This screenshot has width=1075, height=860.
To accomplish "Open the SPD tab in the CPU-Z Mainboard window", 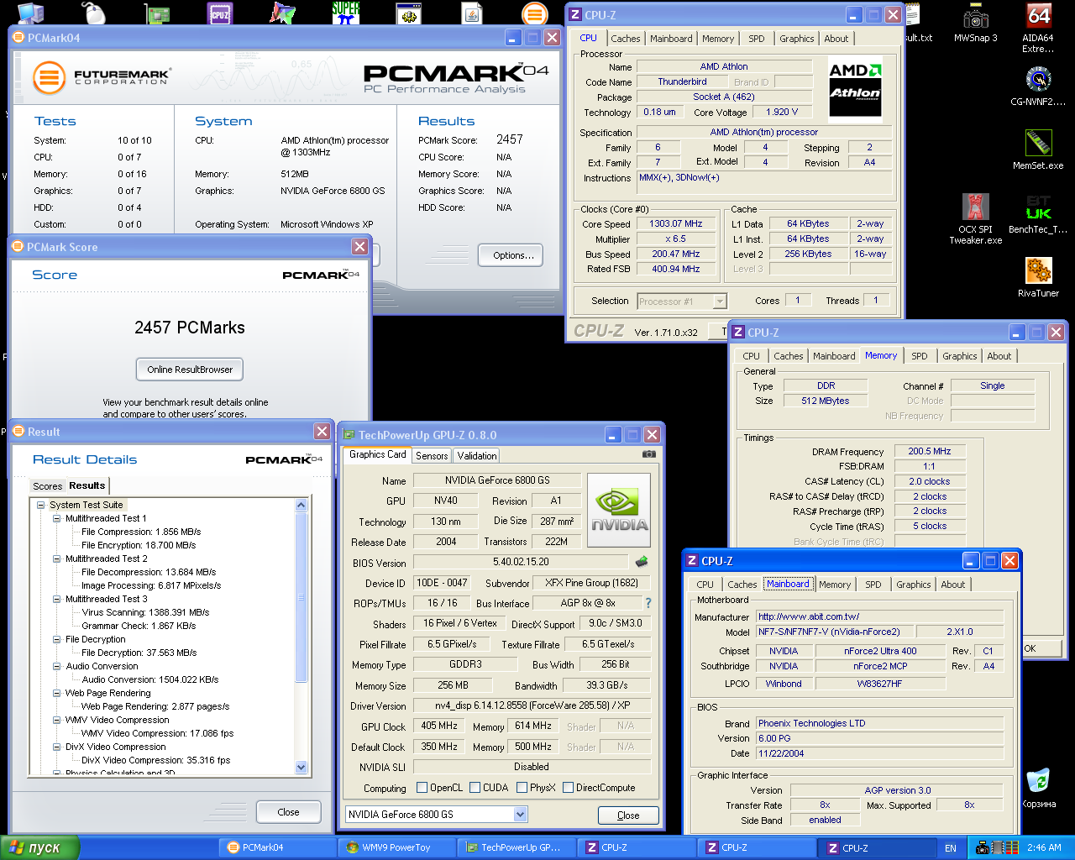I will tap(873, 585).
